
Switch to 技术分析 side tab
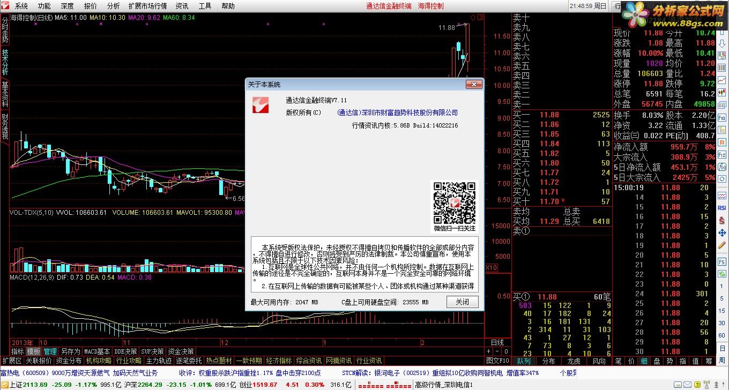(5, 62)
